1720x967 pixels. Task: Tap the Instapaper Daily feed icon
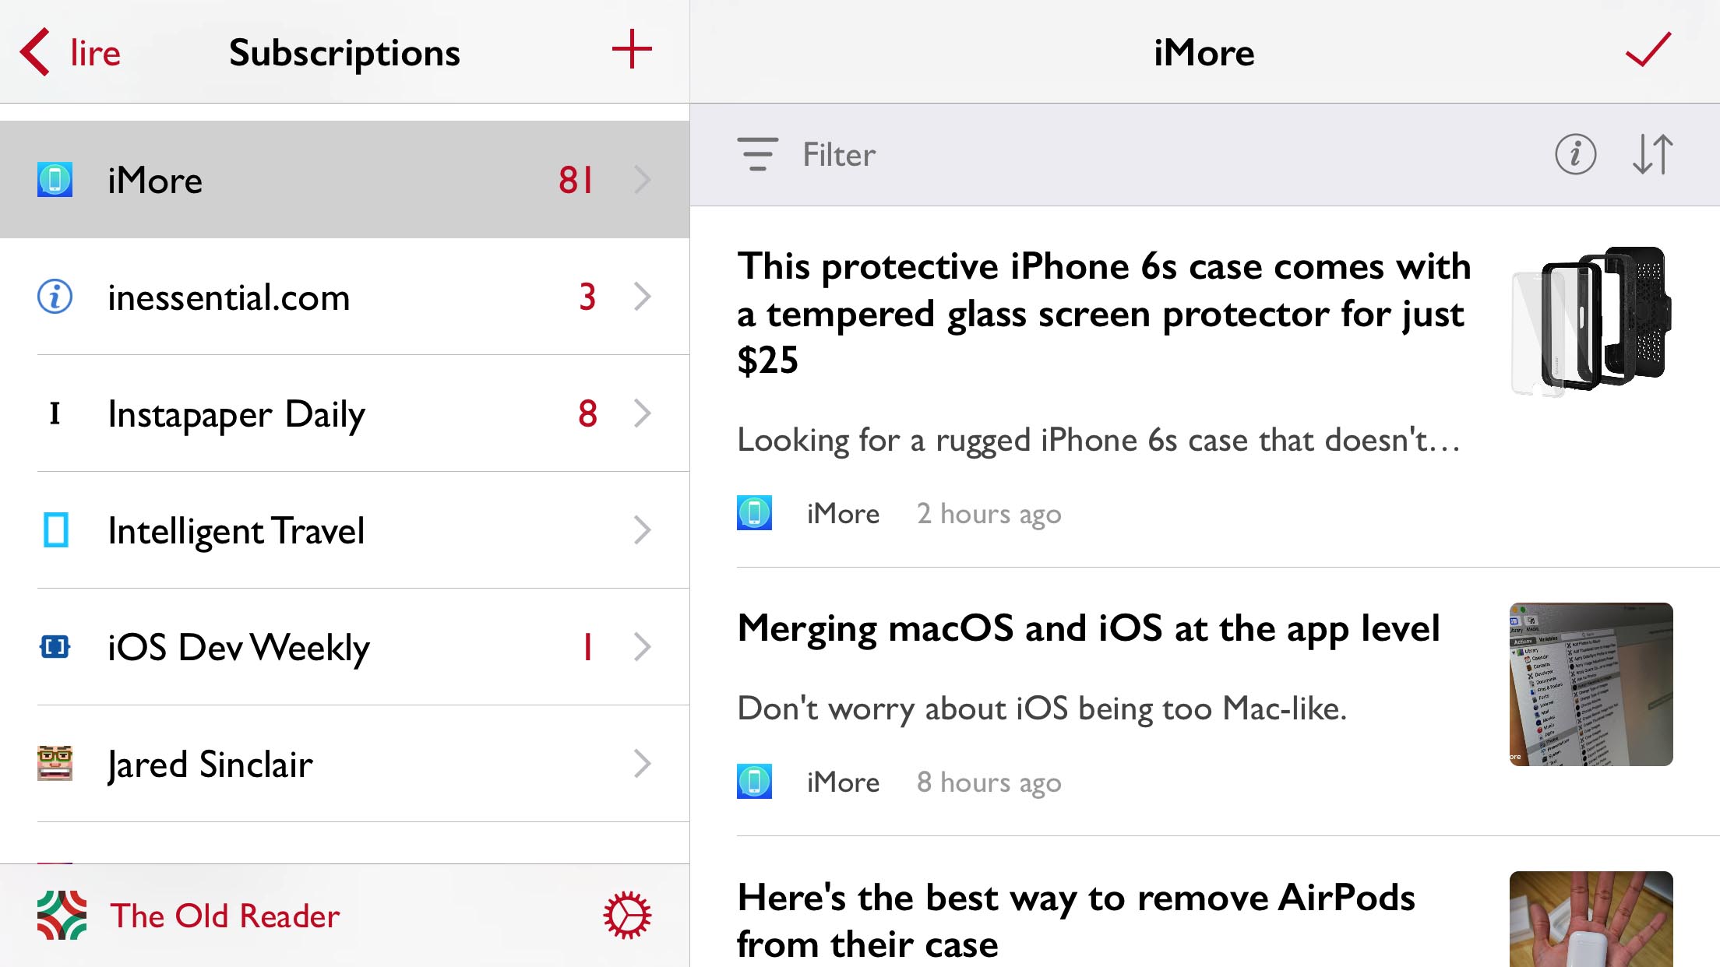tap(55, 413)
